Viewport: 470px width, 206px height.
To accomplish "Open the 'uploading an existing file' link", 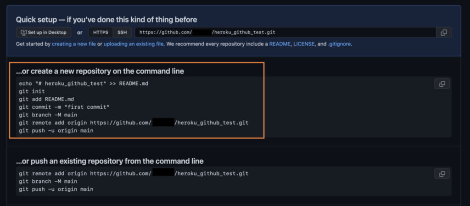I will pos(134,44).
